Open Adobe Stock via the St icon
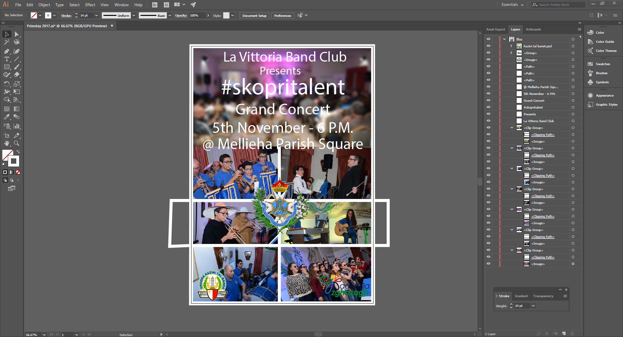This screenshot has height=337, width=623. coord(166,5)
